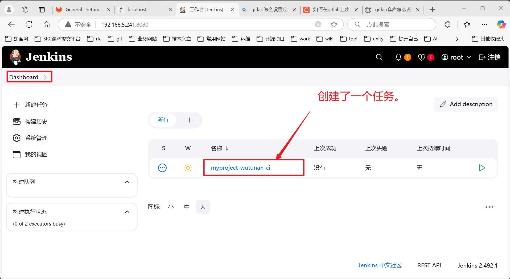Click the Jenkins logo mascot
This screenshot has height=279, width=510.
[x=15, y=57]
